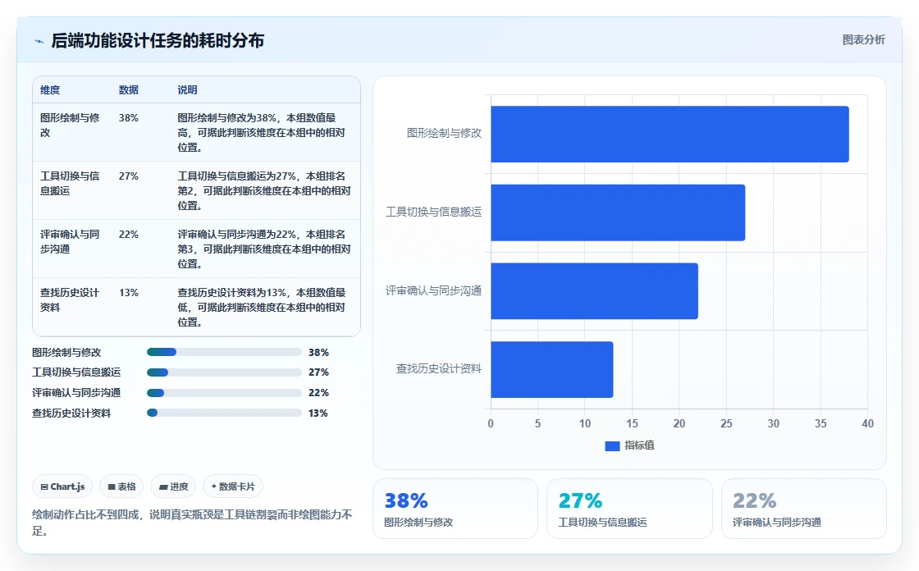Click the chart y-axis label 工具切换与信息搬运
Viewport: 919px width, 571px height.
(x=434, y=212)
